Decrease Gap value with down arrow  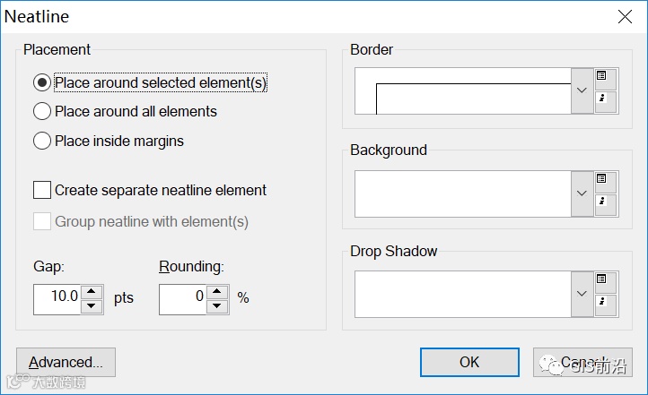coord(92,306)
